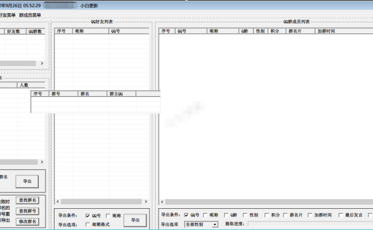Image resolution: width=373 pixels, height=230 pixels.
Task: Click left scroll arrow of QQ群成员列表
Action: (162, 202)
